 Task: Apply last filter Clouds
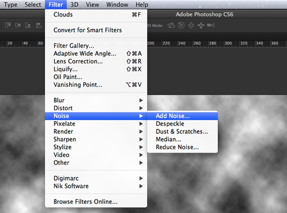click(96, 15)
